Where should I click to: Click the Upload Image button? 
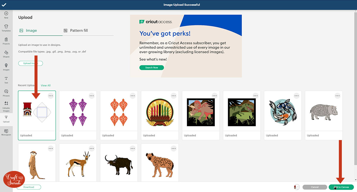(31, 63)
